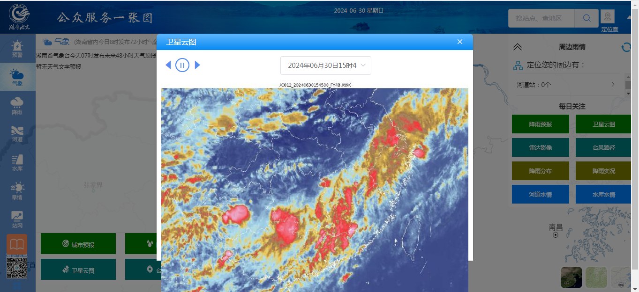
Task: Expand the 河道站 row arrow
Action: click(x=613, y=85)
